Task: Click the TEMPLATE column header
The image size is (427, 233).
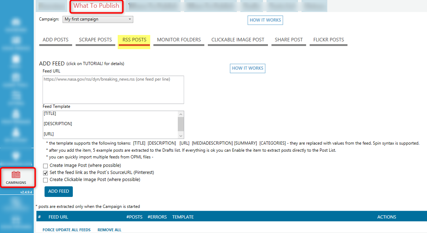Action: (183, 217)
